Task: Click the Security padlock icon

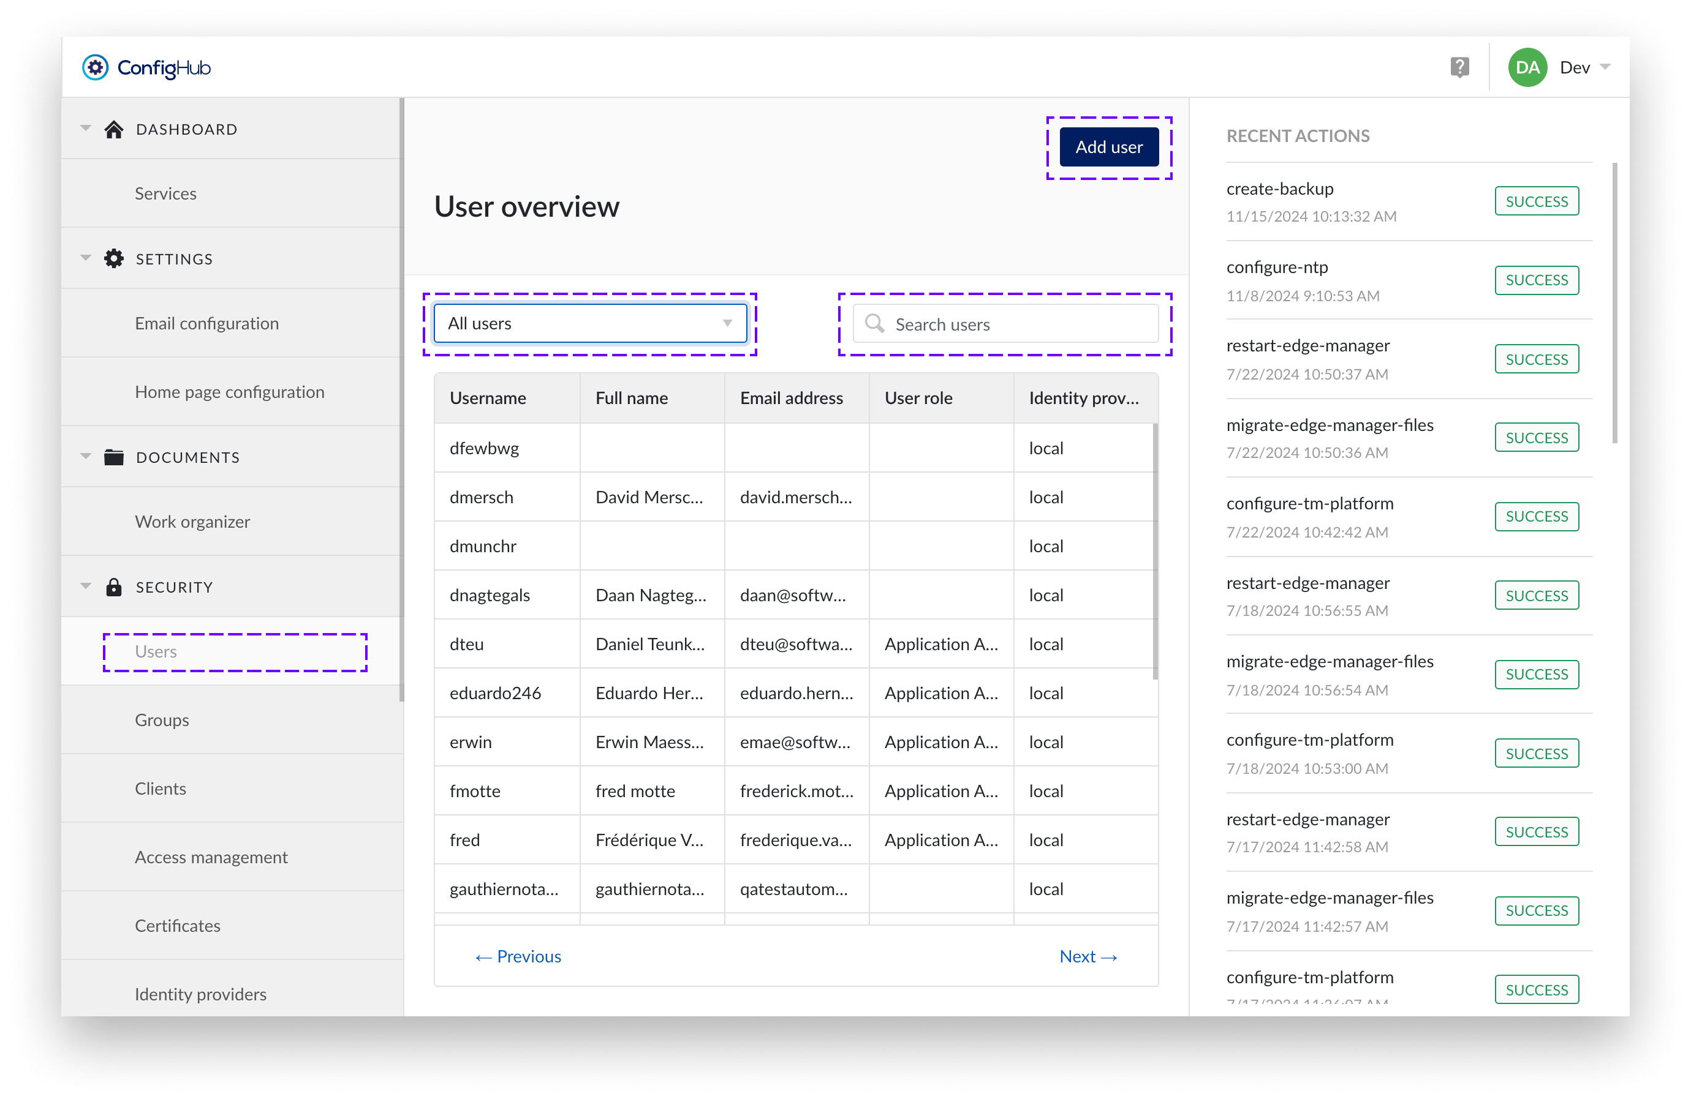Action: [x=115, y=587]
